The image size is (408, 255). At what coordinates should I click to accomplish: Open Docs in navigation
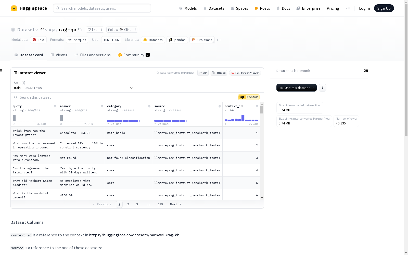283,8
